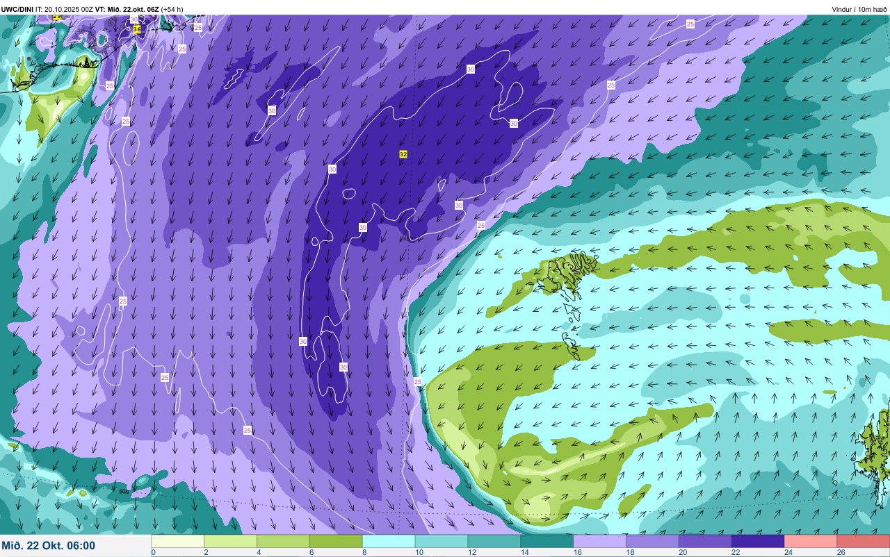The width and height of the screenshot is (890, 557).
Task: Click the light green 2–4 legend swatch
Action: tap(230, 541)
